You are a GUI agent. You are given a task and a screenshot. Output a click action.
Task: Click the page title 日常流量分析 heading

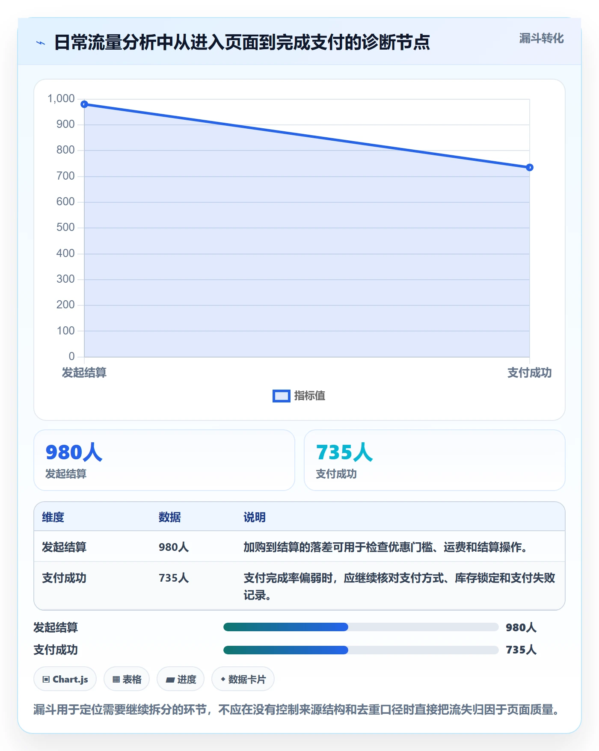(x=242, y=43)
